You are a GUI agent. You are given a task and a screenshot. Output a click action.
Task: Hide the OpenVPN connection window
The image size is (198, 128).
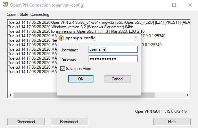pyautogui.click(x=172, y=121)
